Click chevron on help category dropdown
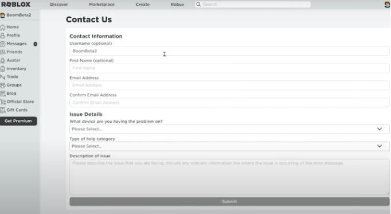This screenshot has width=391, height=214. click(x=380, y=146)
